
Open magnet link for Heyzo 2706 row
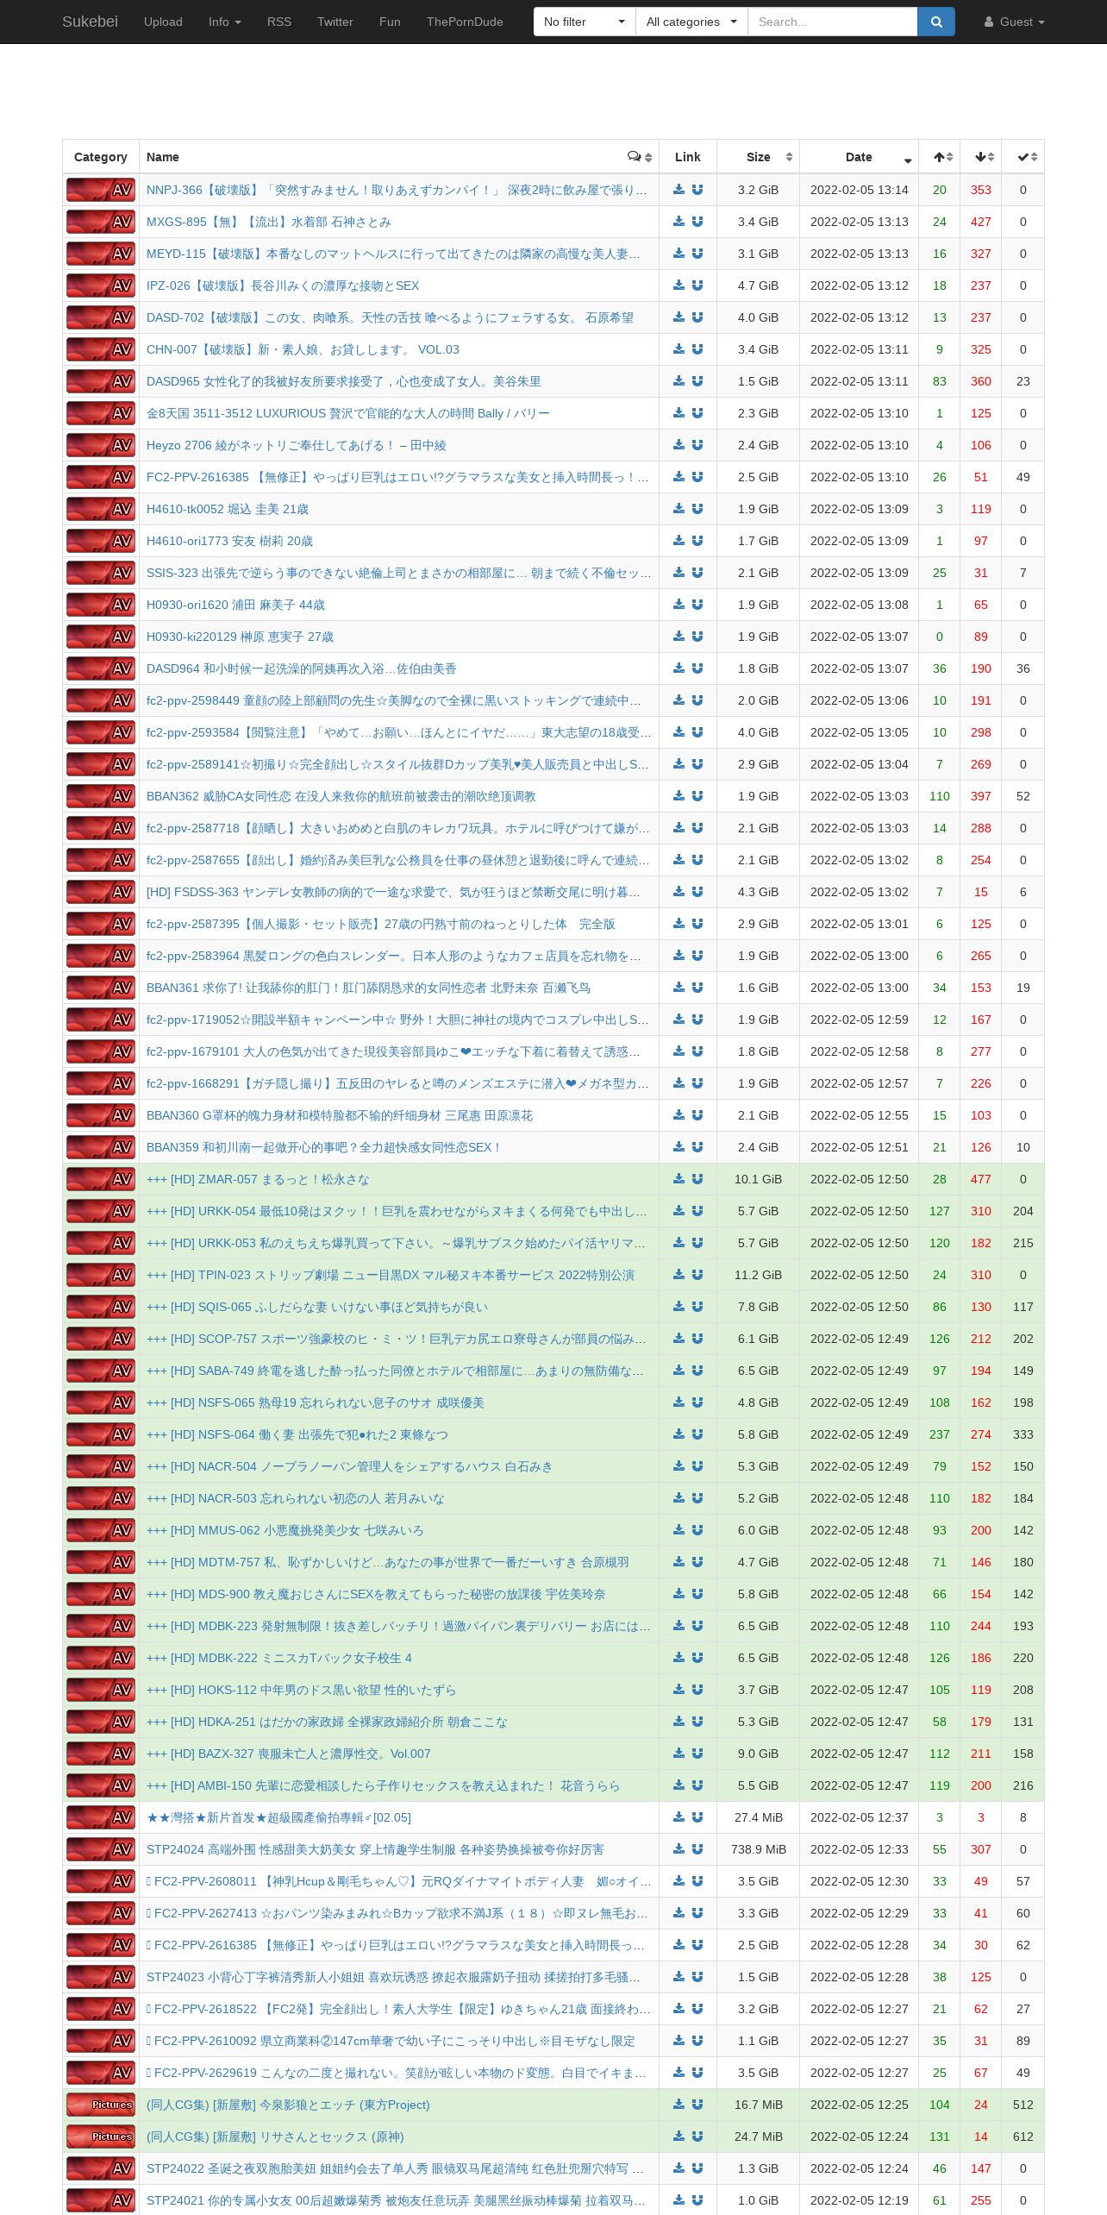(x=697, y=445)
